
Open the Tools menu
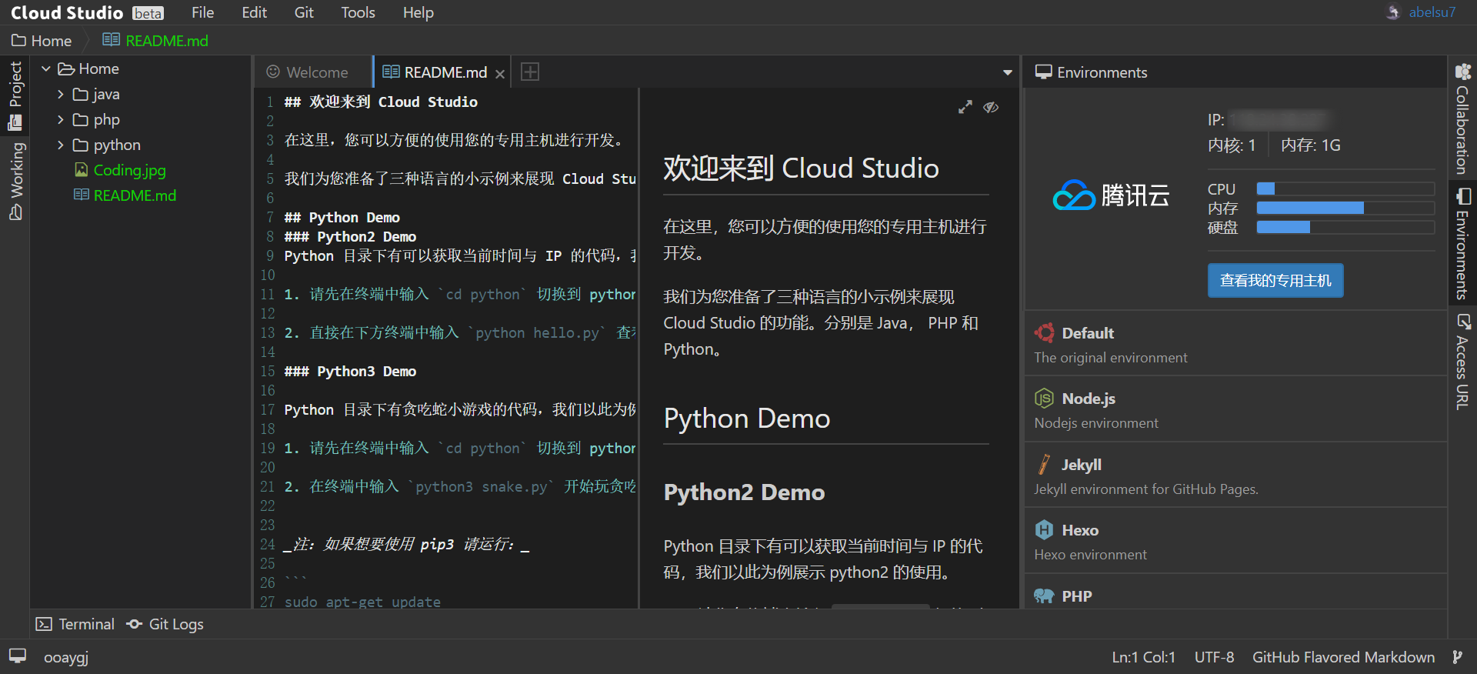pyautogui.click(x=358, y=12)
